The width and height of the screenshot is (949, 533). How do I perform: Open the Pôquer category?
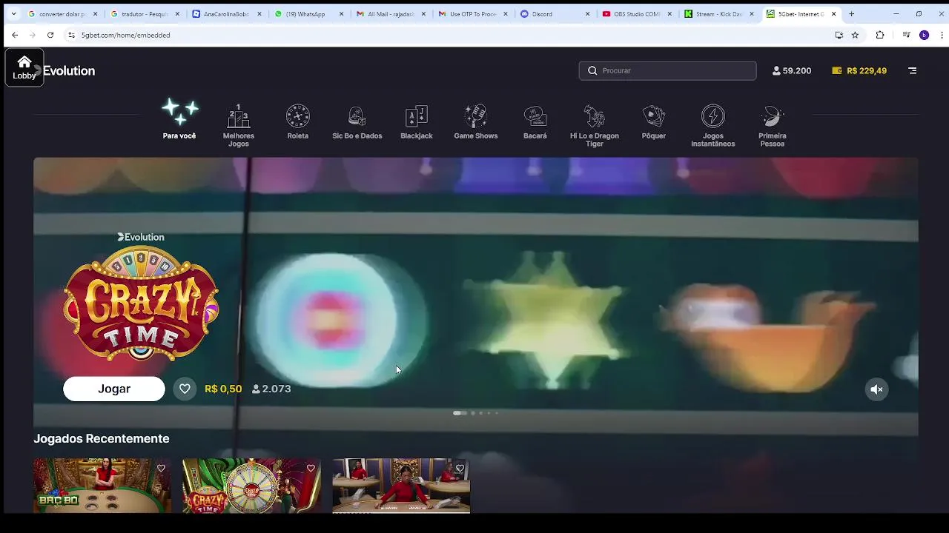(x=654, y=121)
